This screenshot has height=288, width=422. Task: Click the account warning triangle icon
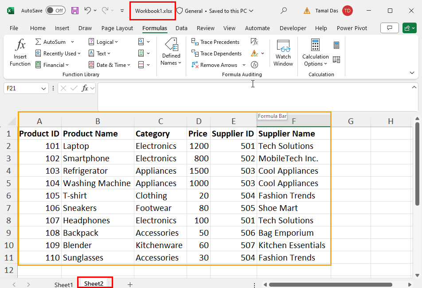[x=307, y=11]
